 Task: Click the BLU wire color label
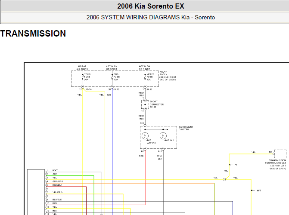click(x=109, y=95)
